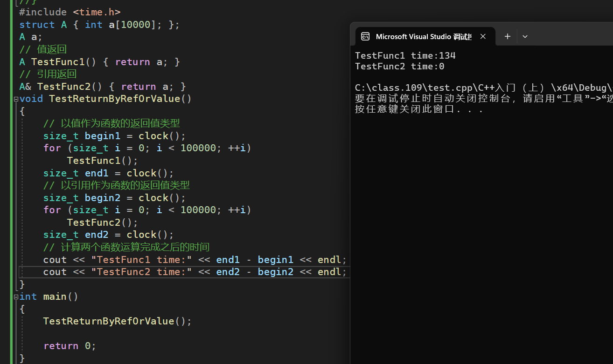
Task: Click console output 'TestFunc2 time:0'
Action: pos(400,67)
